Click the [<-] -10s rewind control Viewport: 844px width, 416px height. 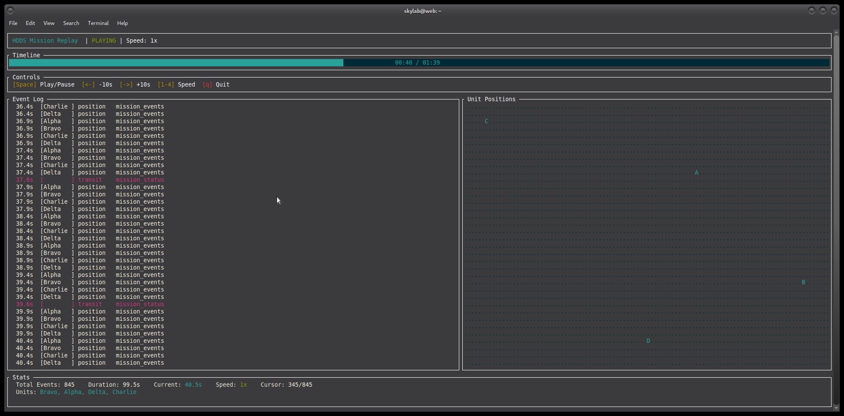pos(97,84)
